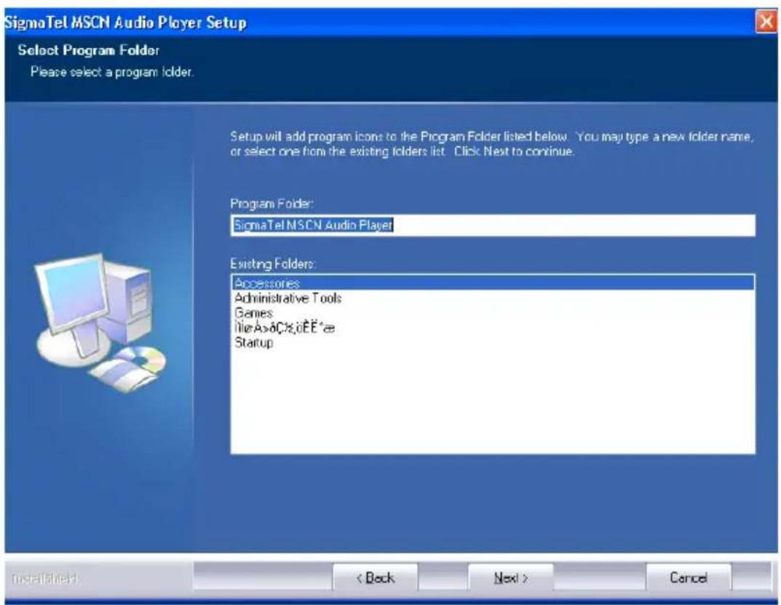This screenshot has width=781, height=605.
Task: Select the Startup folder entry
Action: 493,342
